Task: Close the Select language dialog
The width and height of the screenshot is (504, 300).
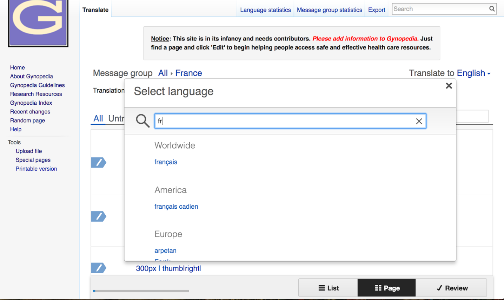Action: [449, 86]
